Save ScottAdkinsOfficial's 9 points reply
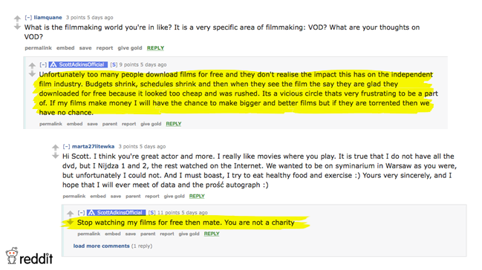This screenshot has height=270, width=482. coord(92,124)
